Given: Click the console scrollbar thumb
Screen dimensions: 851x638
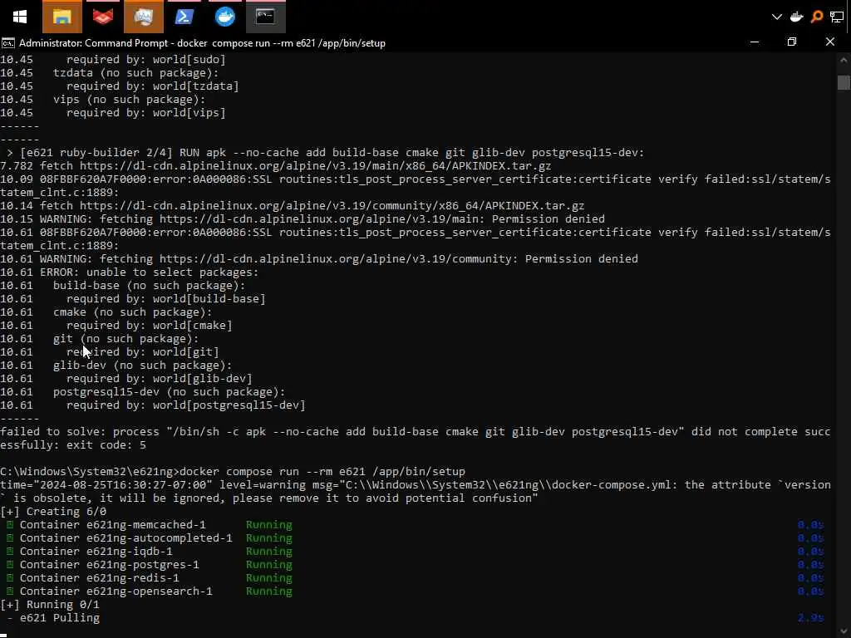Looking at the screenshot, I should point(843,82).
